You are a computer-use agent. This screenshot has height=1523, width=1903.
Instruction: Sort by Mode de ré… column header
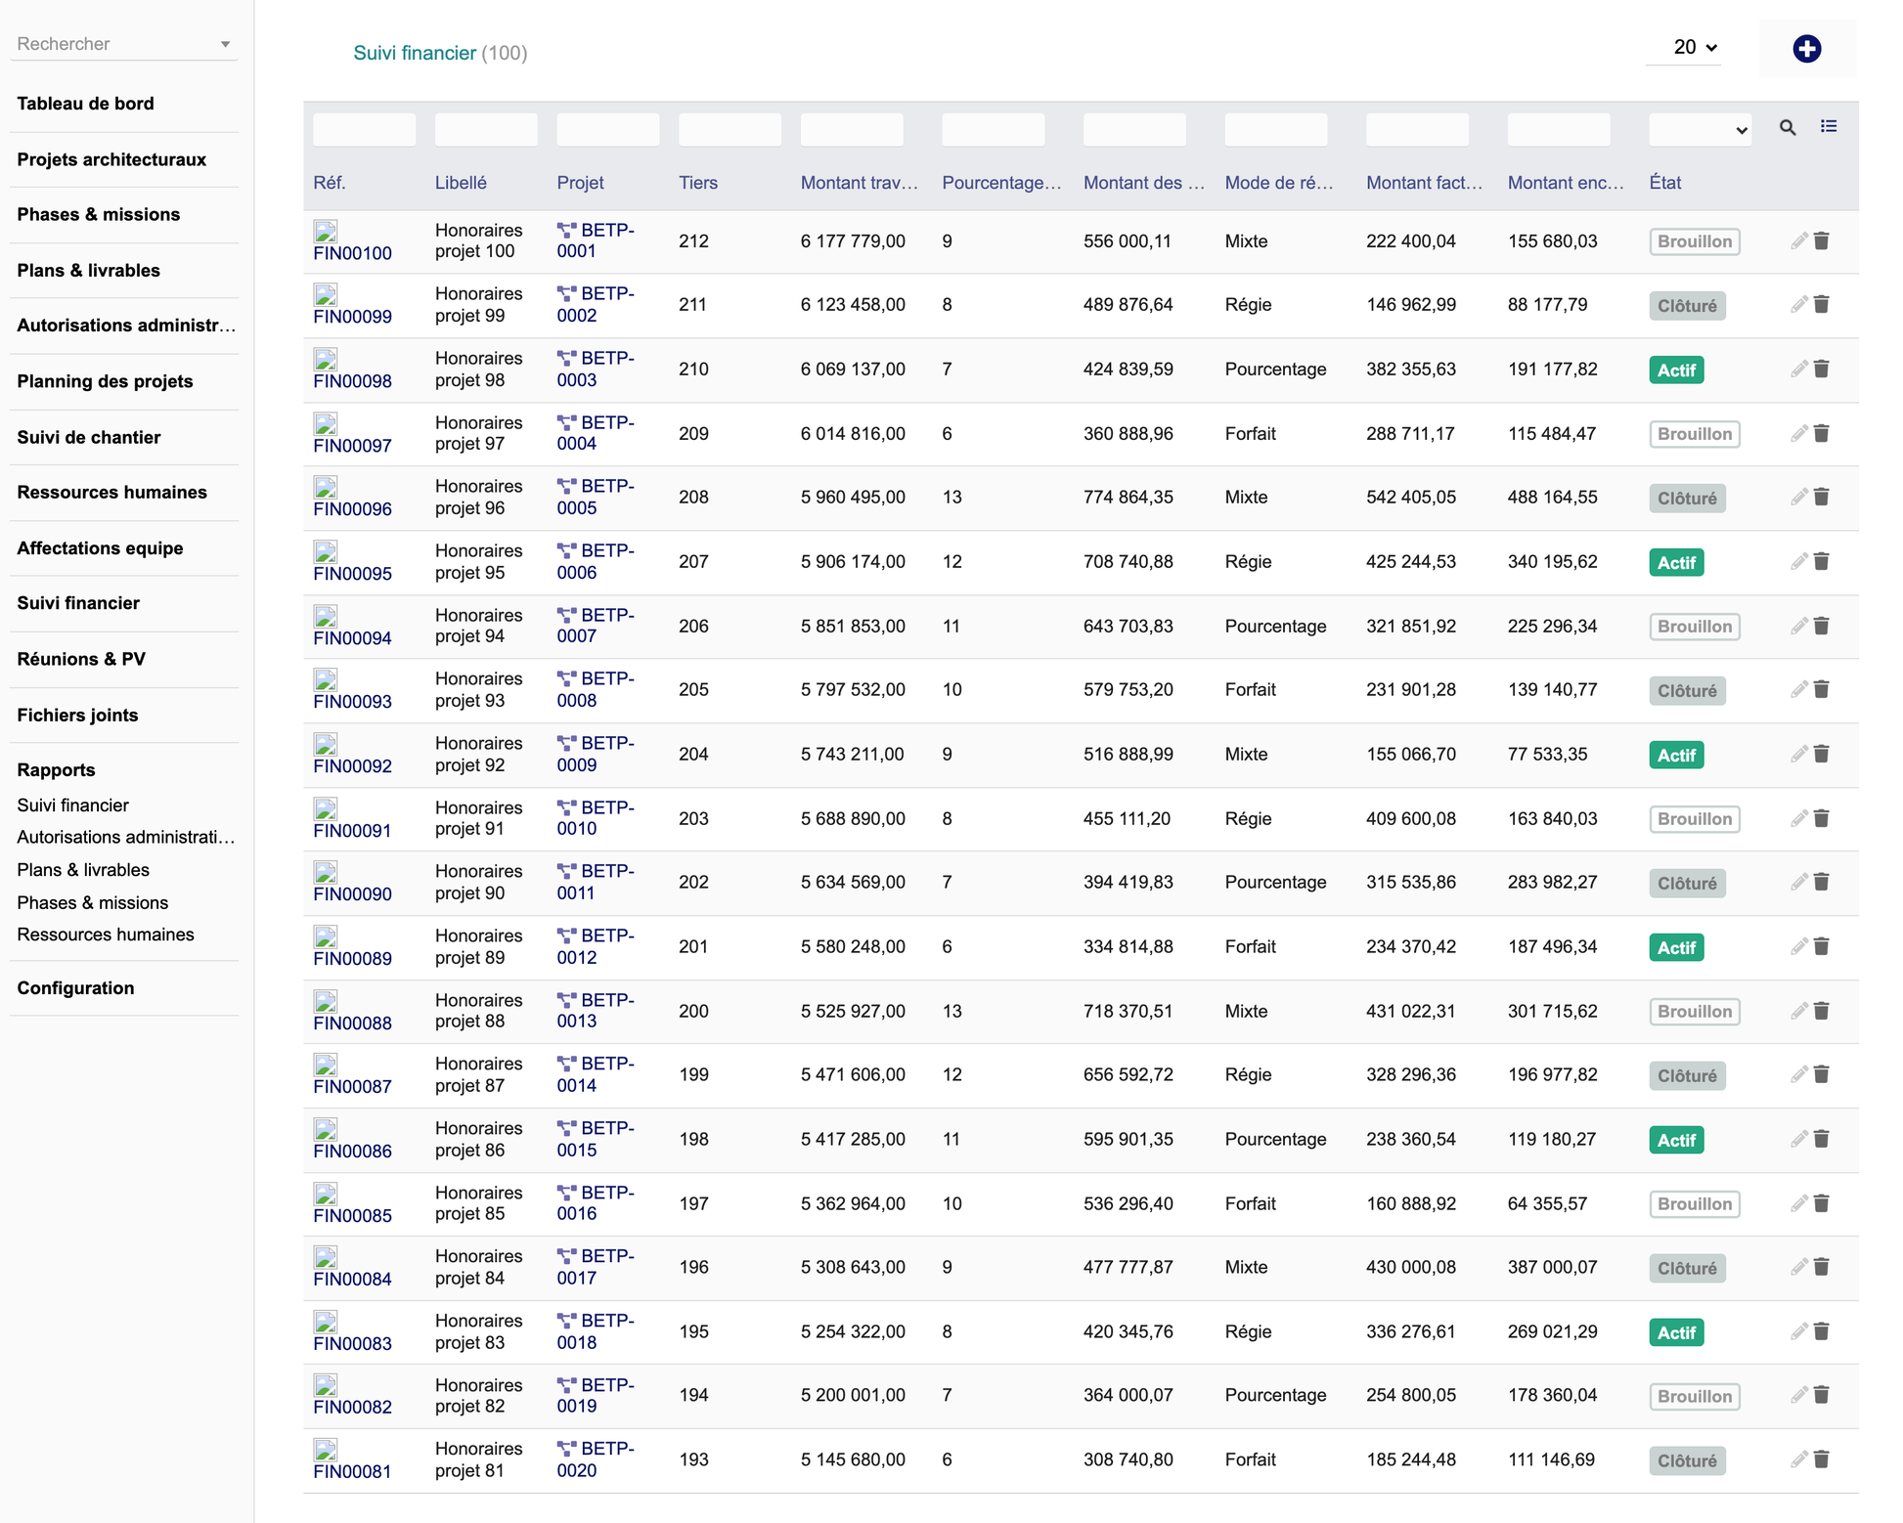(x=1279, y=183)
